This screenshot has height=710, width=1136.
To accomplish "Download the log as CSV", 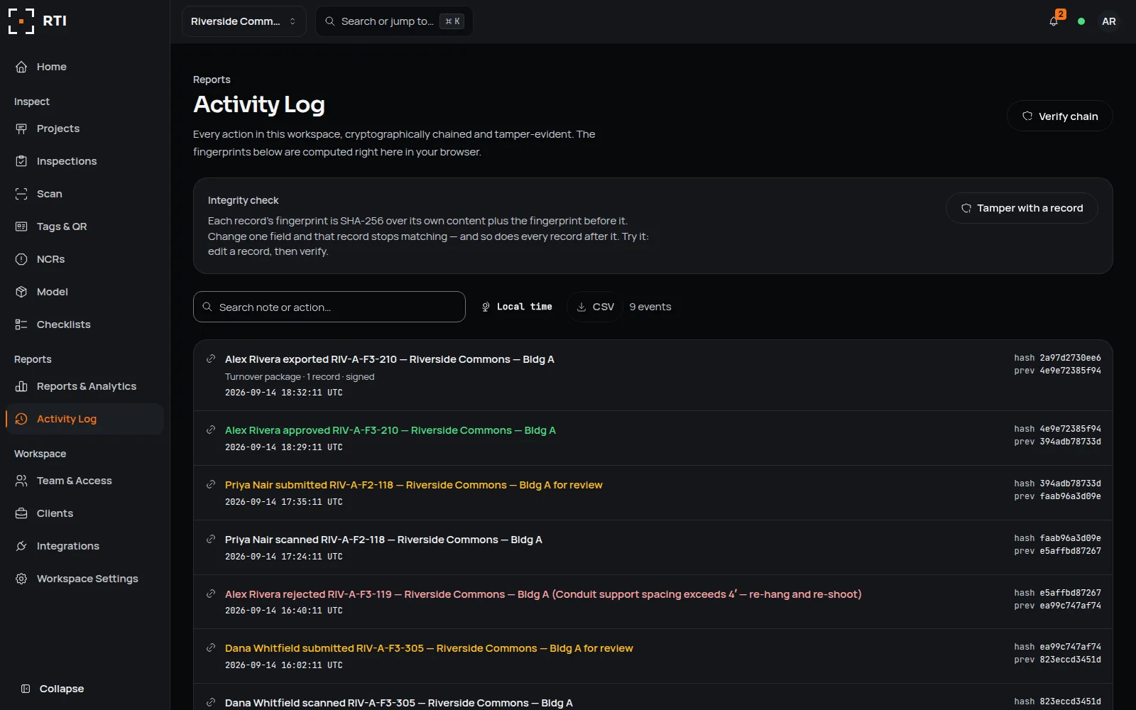I will (x=595, y=307).
